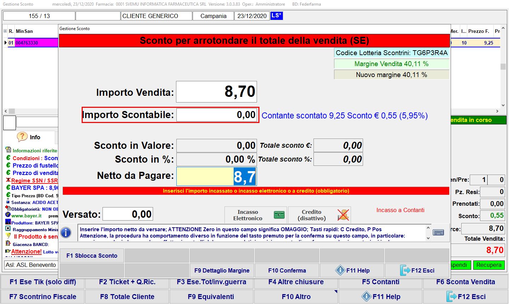Image resolution: width=509 pixels, height=304 pixels.
Task: Click the blue LS* indicator badge
Action: [276, 16]
